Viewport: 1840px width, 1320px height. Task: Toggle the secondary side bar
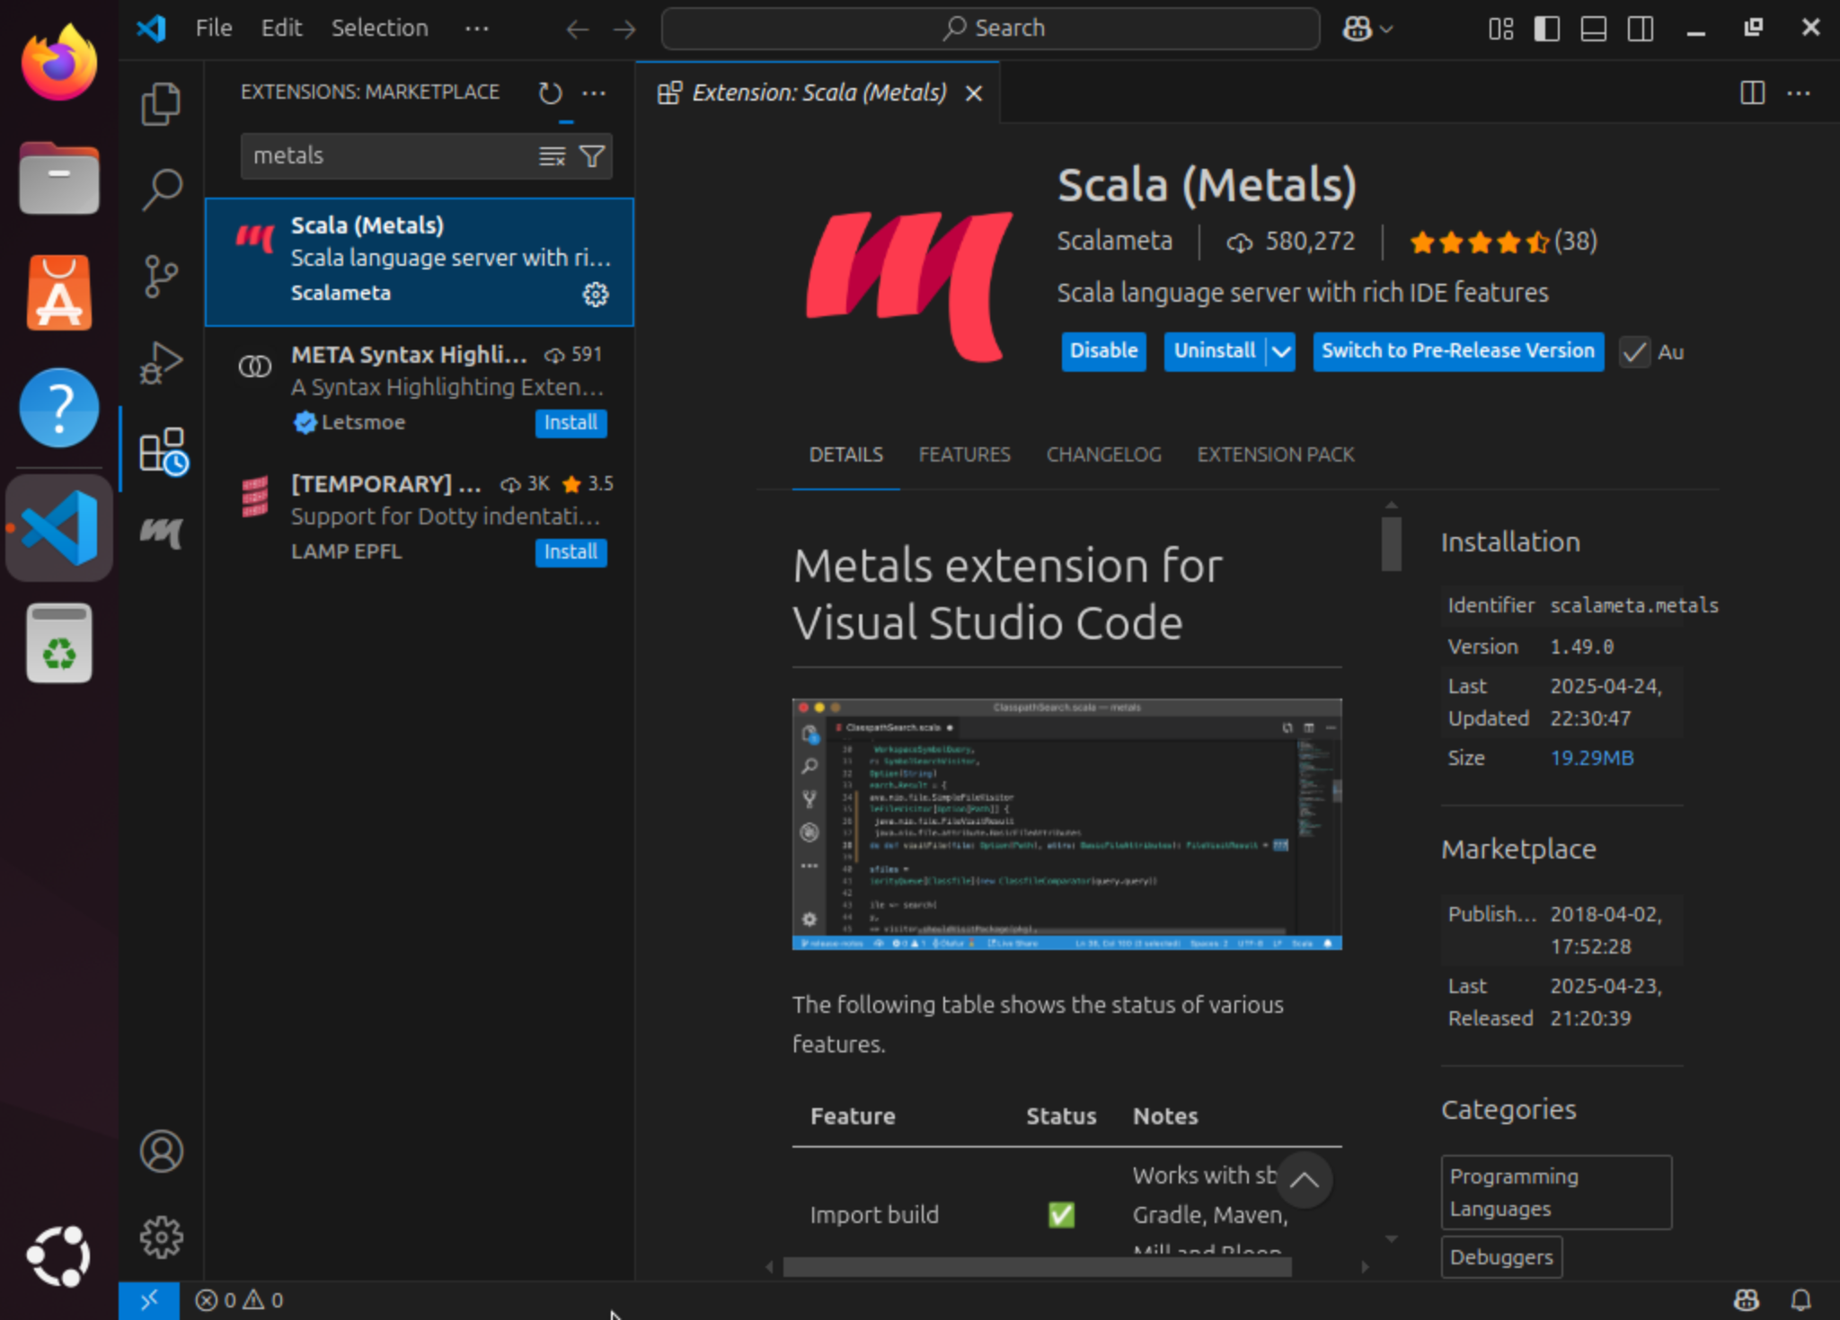click(x=1641, y=30)
